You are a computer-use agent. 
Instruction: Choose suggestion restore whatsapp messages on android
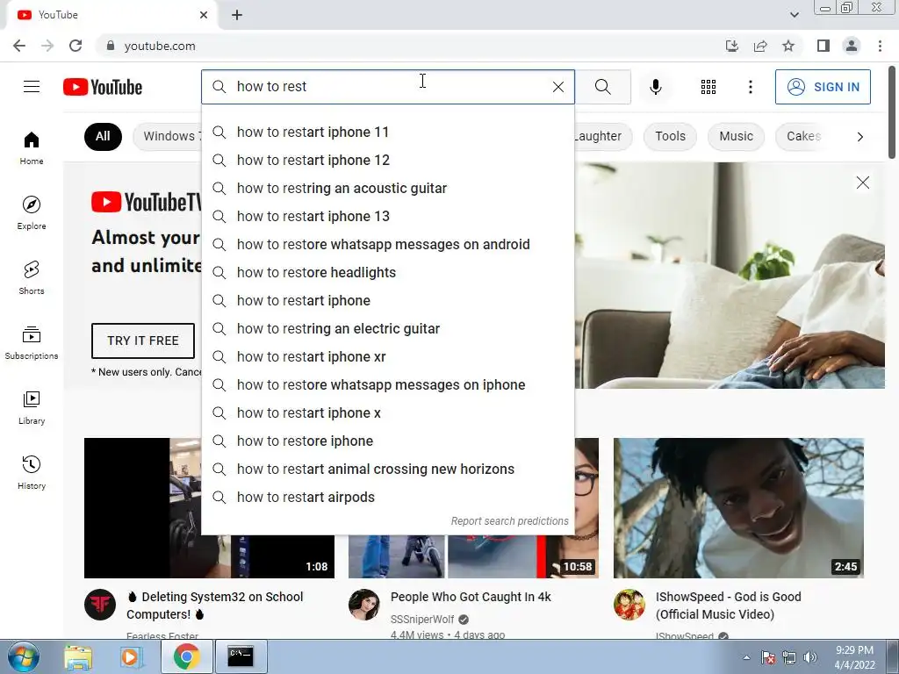point(387,244)
